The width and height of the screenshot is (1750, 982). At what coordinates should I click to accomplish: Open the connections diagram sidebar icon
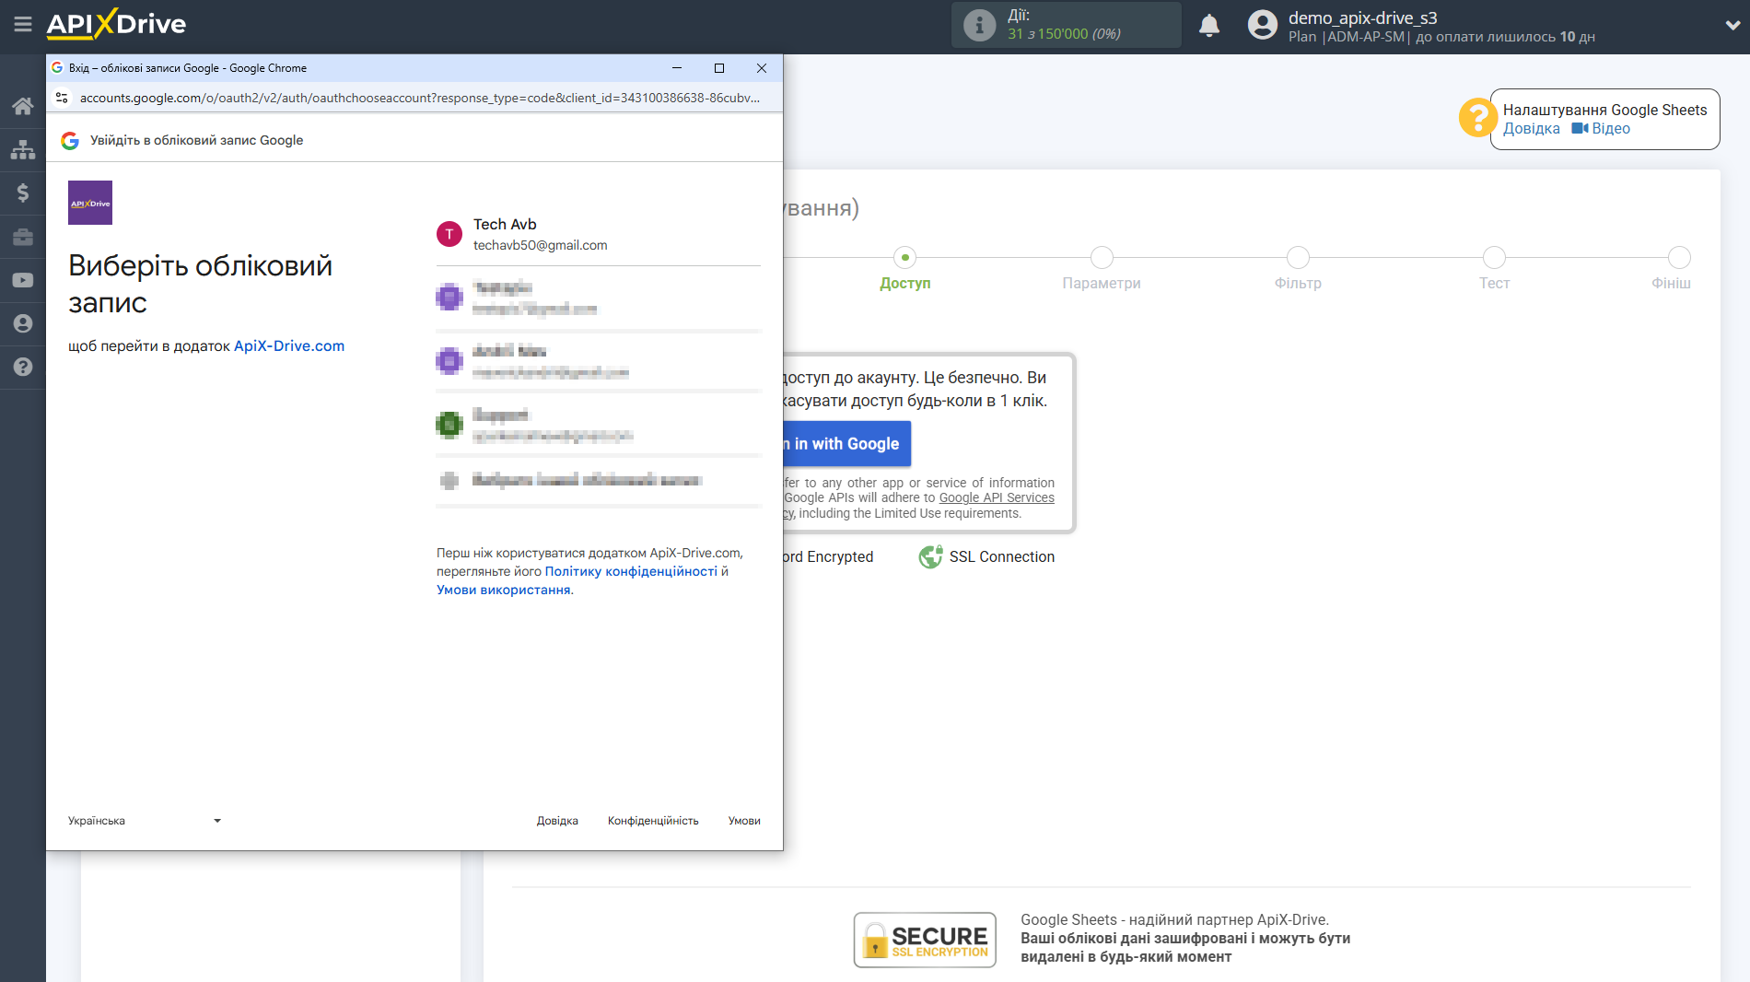tap(23, 149)
